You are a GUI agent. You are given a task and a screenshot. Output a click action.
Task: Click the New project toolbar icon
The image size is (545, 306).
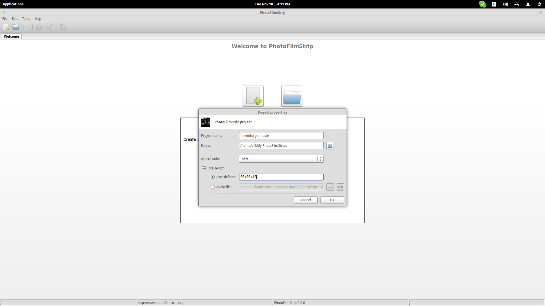[6, 27]
